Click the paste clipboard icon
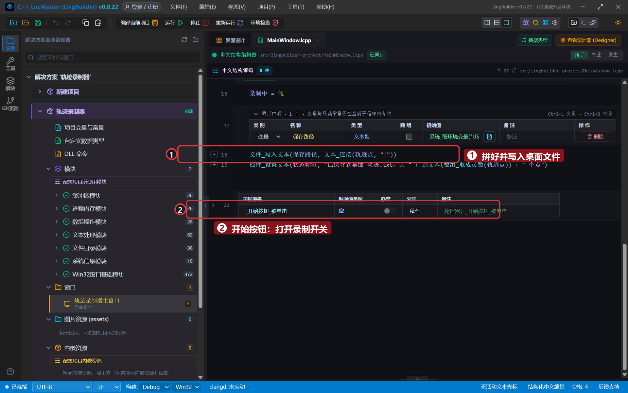628x393 pixels. click(98, 23)
